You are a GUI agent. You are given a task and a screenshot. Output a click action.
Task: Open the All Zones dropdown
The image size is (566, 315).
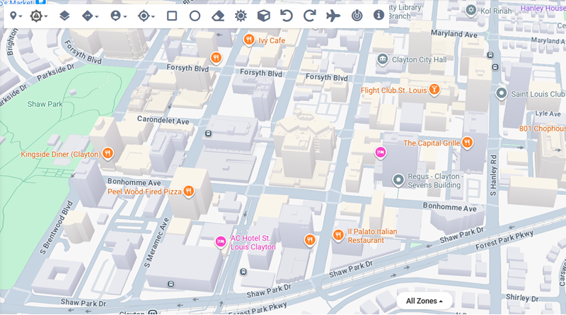pyautogui.click(x=424, y=301)
